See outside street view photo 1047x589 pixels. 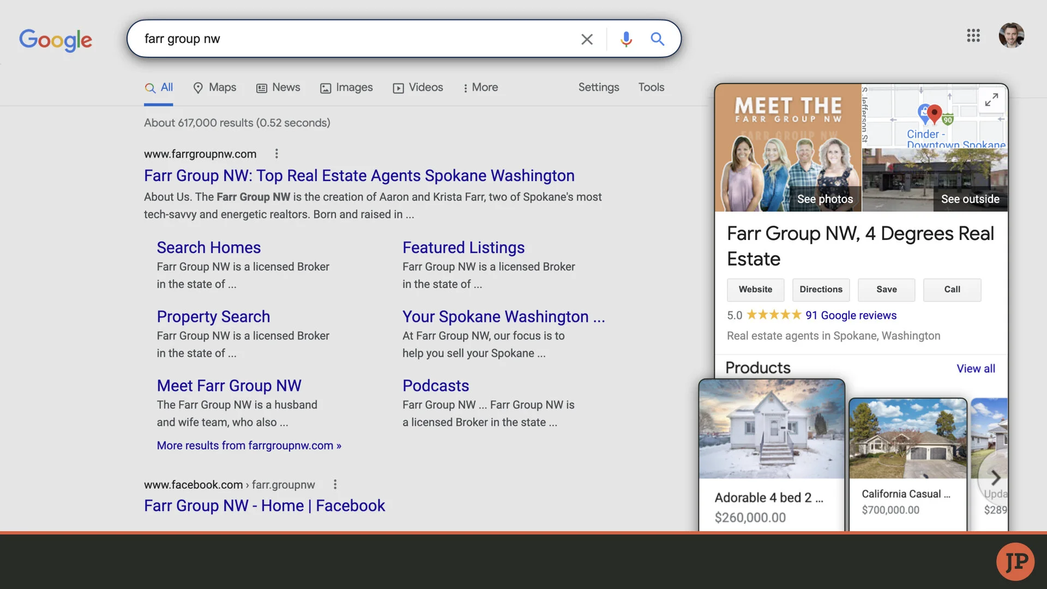[x=935, y=180]
